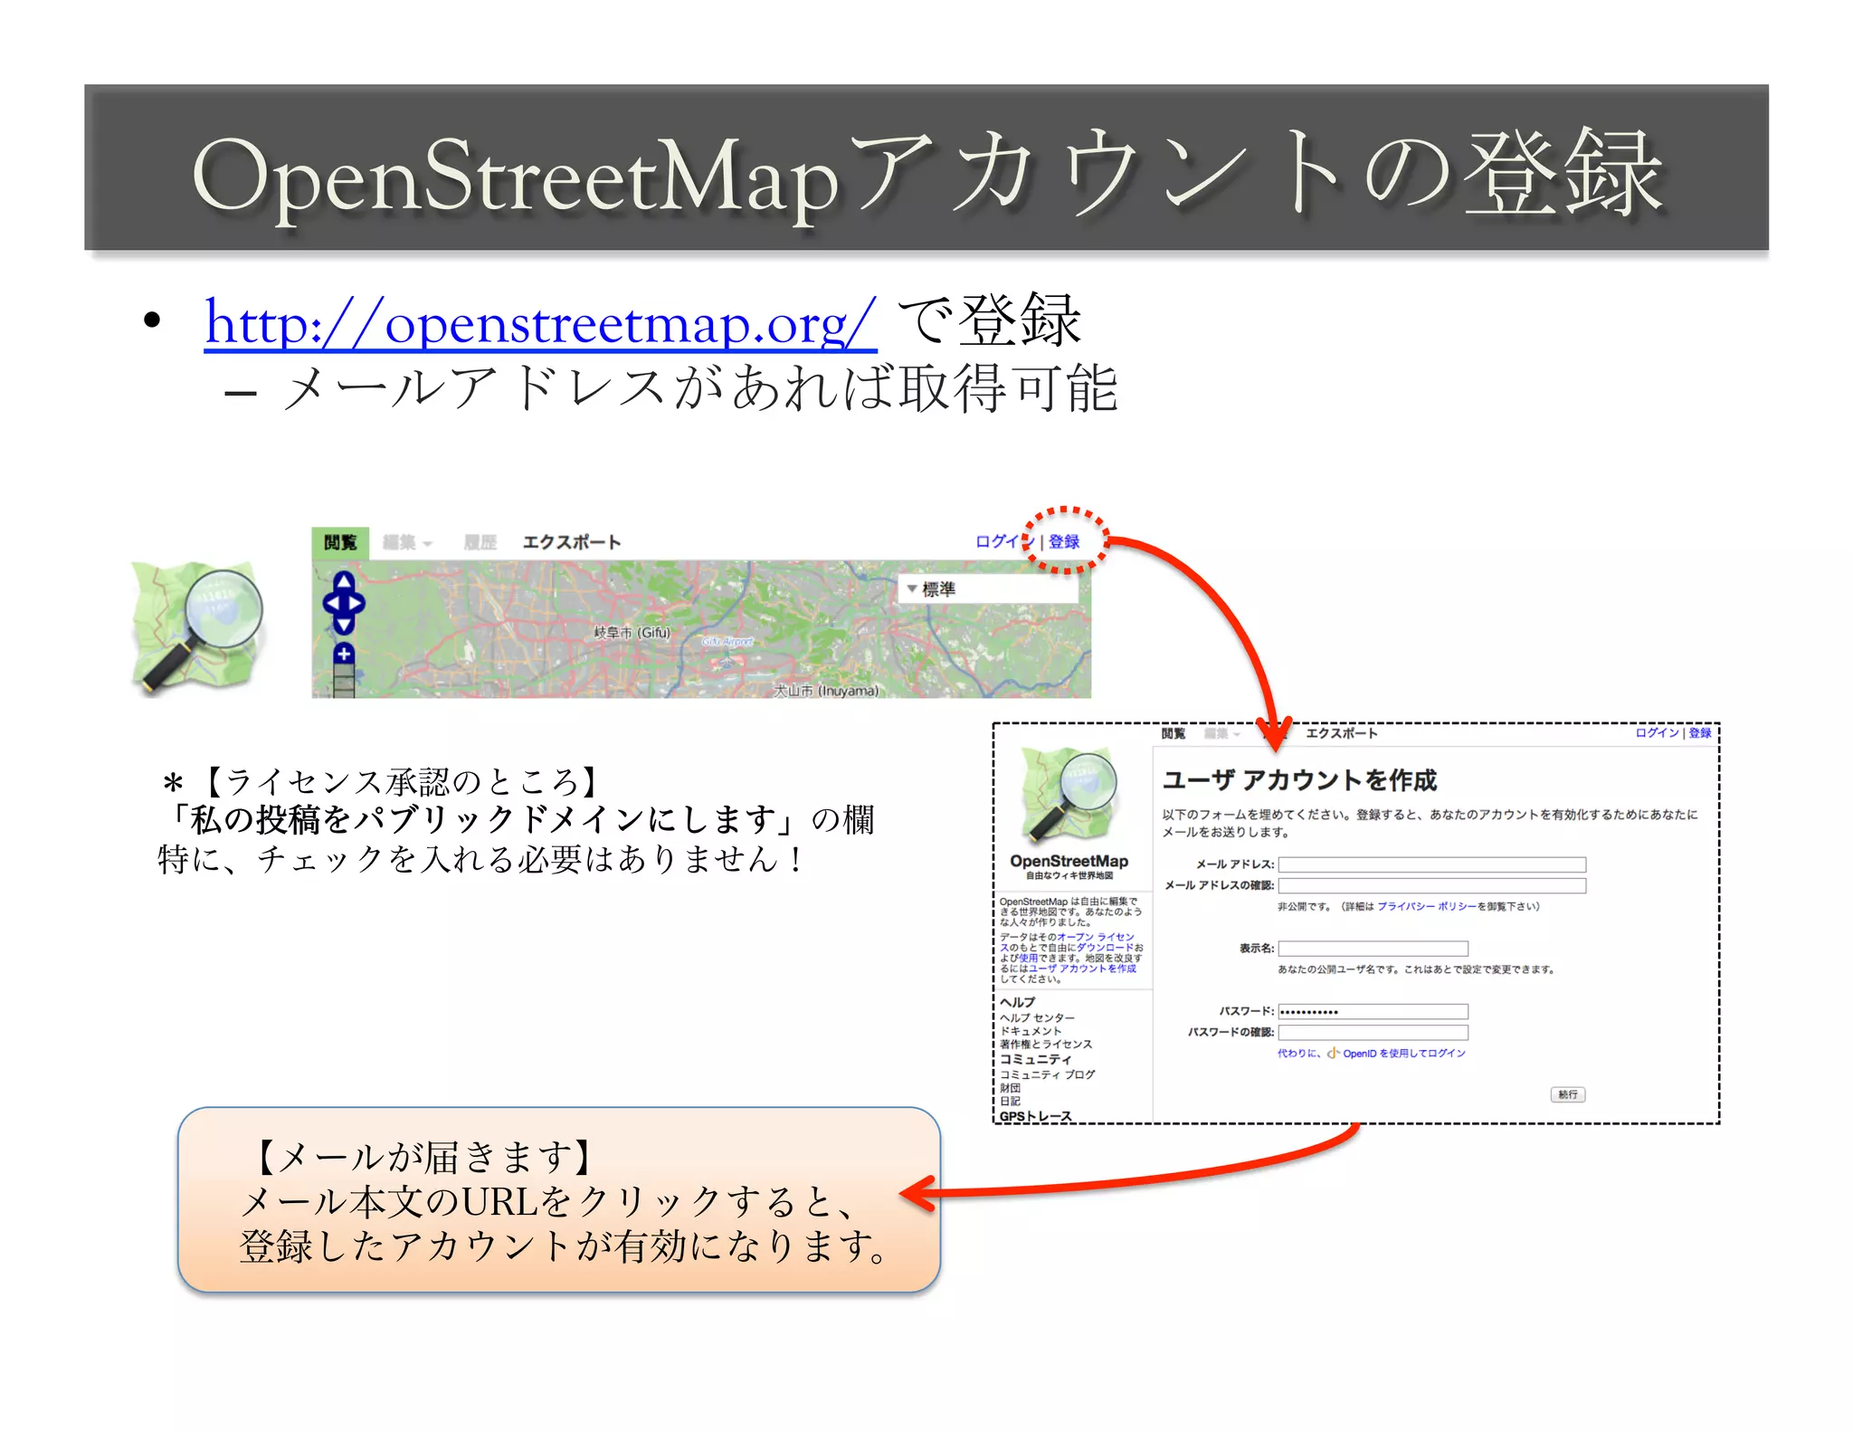This screenshot has height=1432, width=1853.
Task: Select エクスポート tab on signup page
Action: [x=1341, y=733]
